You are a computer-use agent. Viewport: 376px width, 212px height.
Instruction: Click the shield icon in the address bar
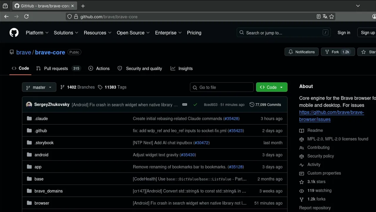click(70, 16)
